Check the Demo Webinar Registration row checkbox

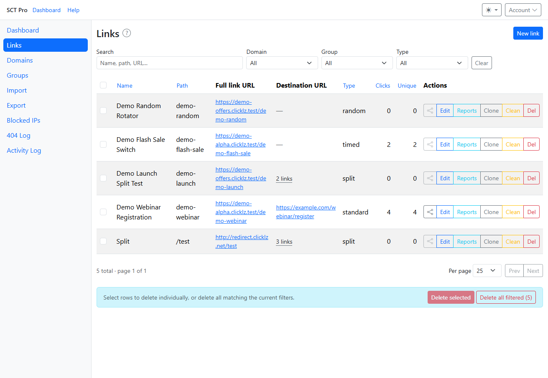click(103, 212)
